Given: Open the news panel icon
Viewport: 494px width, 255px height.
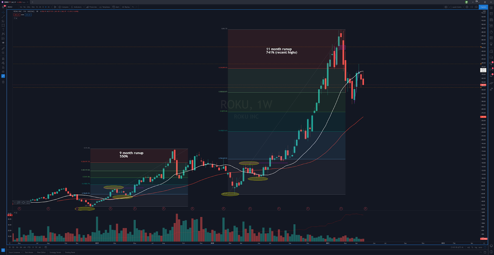Looking at the screenshot, I should [x=491, y=20].
